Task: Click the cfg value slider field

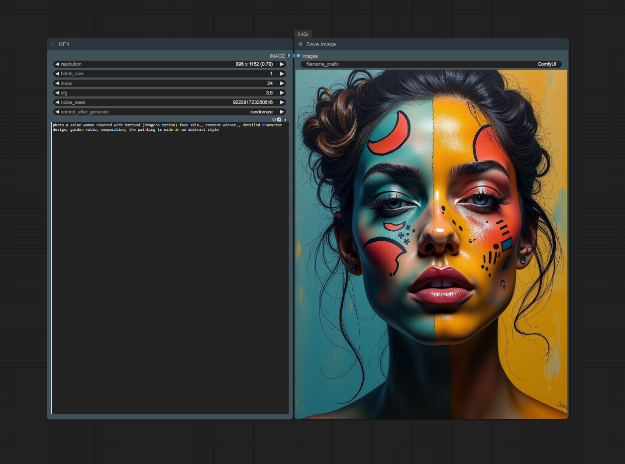Action: [x=169, y=93]
